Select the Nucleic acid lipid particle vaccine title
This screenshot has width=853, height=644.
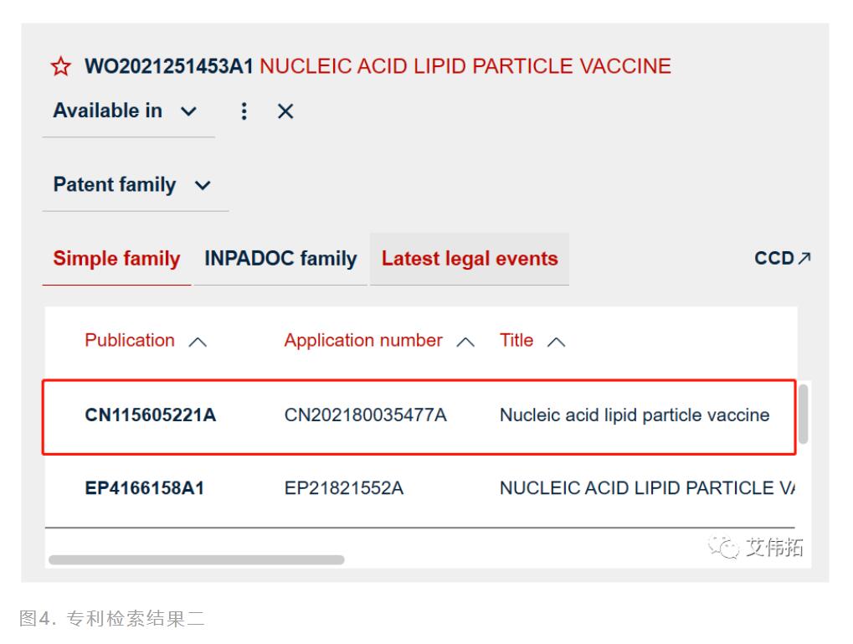[634, 415]
